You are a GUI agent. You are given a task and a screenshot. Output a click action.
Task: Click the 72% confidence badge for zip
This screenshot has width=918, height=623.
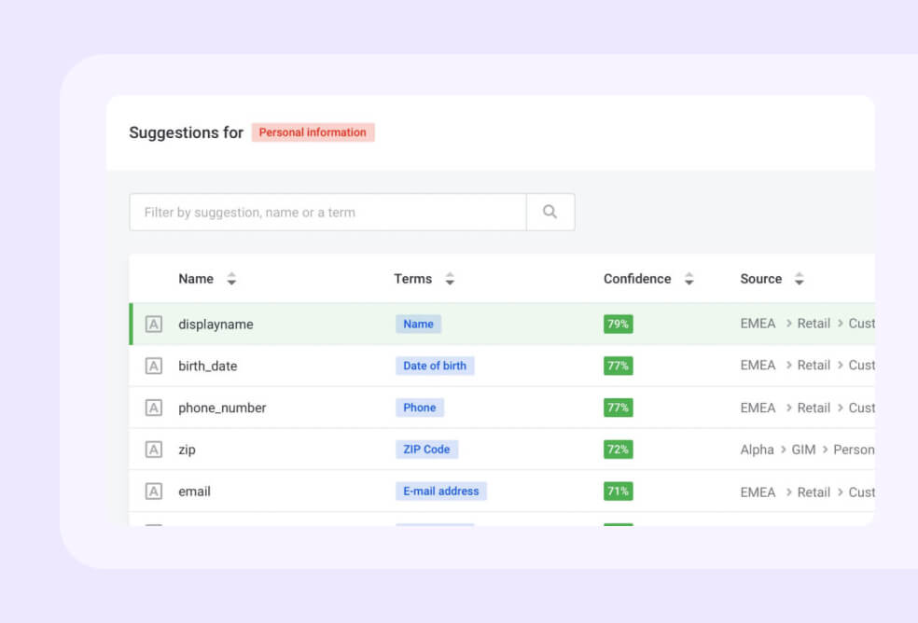pyautogui.click(x=618, y=450)
